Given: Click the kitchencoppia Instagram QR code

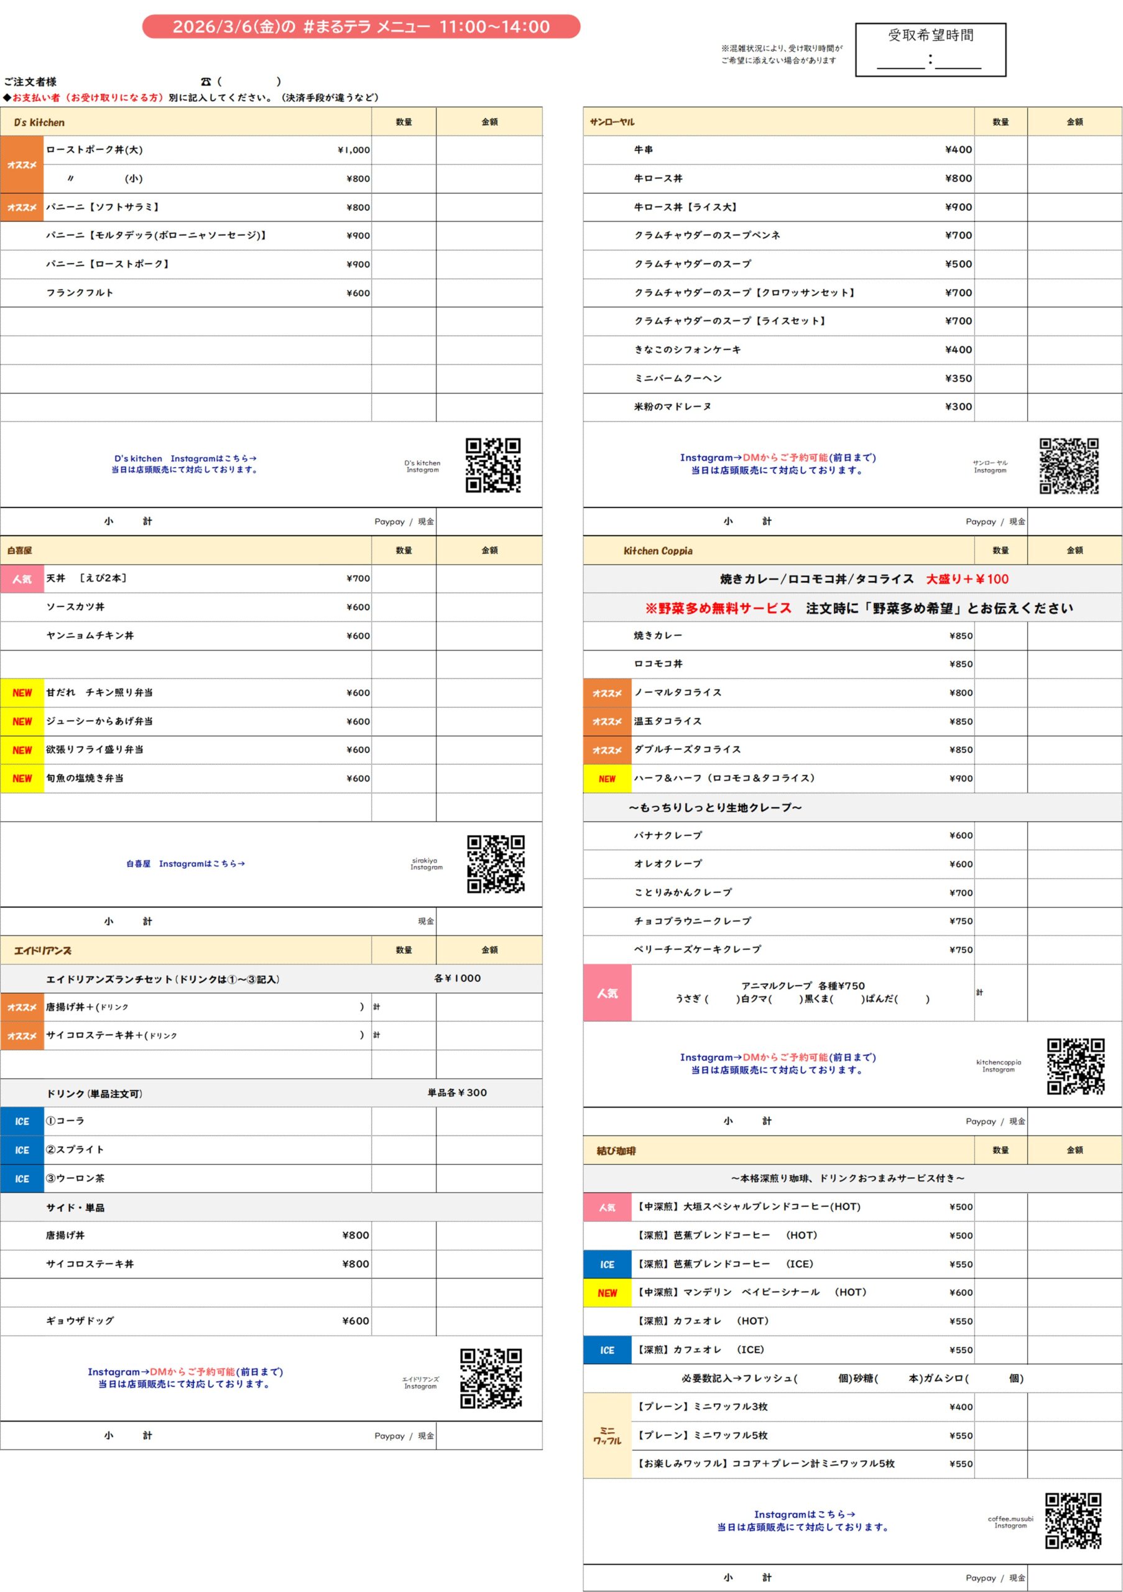Looking at the screenshot, I should [x=1075, y=1066].
